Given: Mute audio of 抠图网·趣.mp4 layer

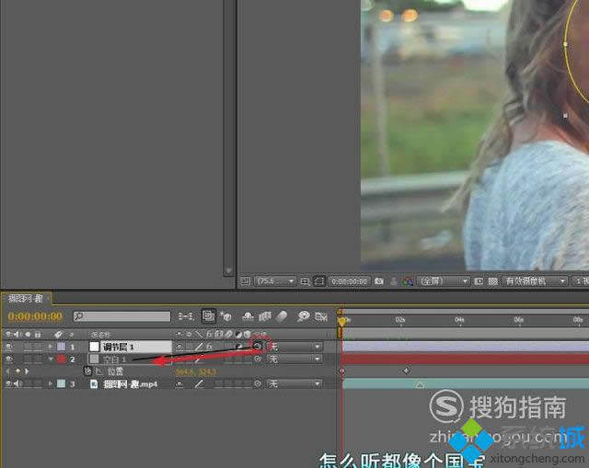Looking at the screenshot, I should 17,383.
